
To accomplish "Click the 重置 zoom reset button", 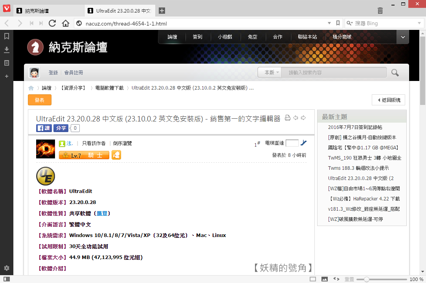I will [349, 279].
